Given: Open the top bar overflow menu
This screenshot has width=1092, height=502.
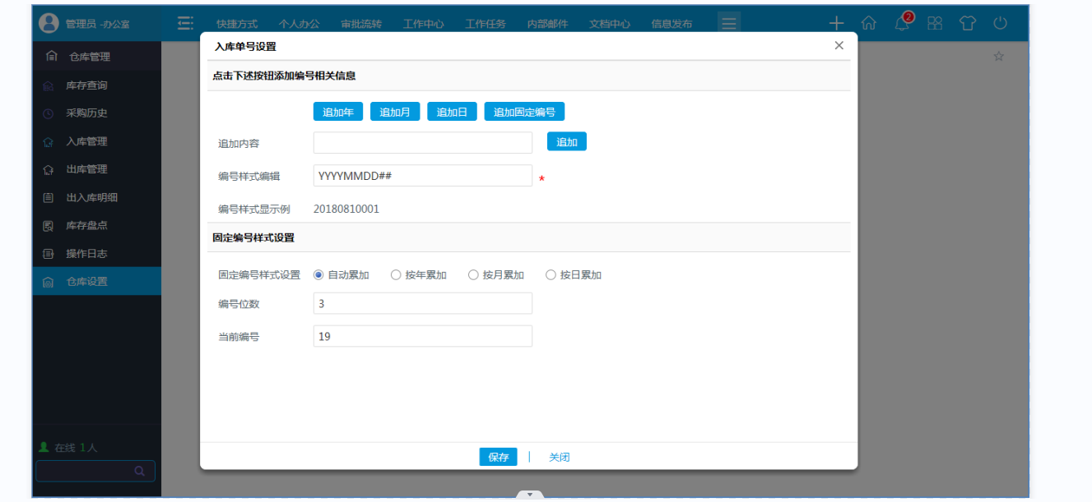Looking at the screenshot, I should pos(728,23).
